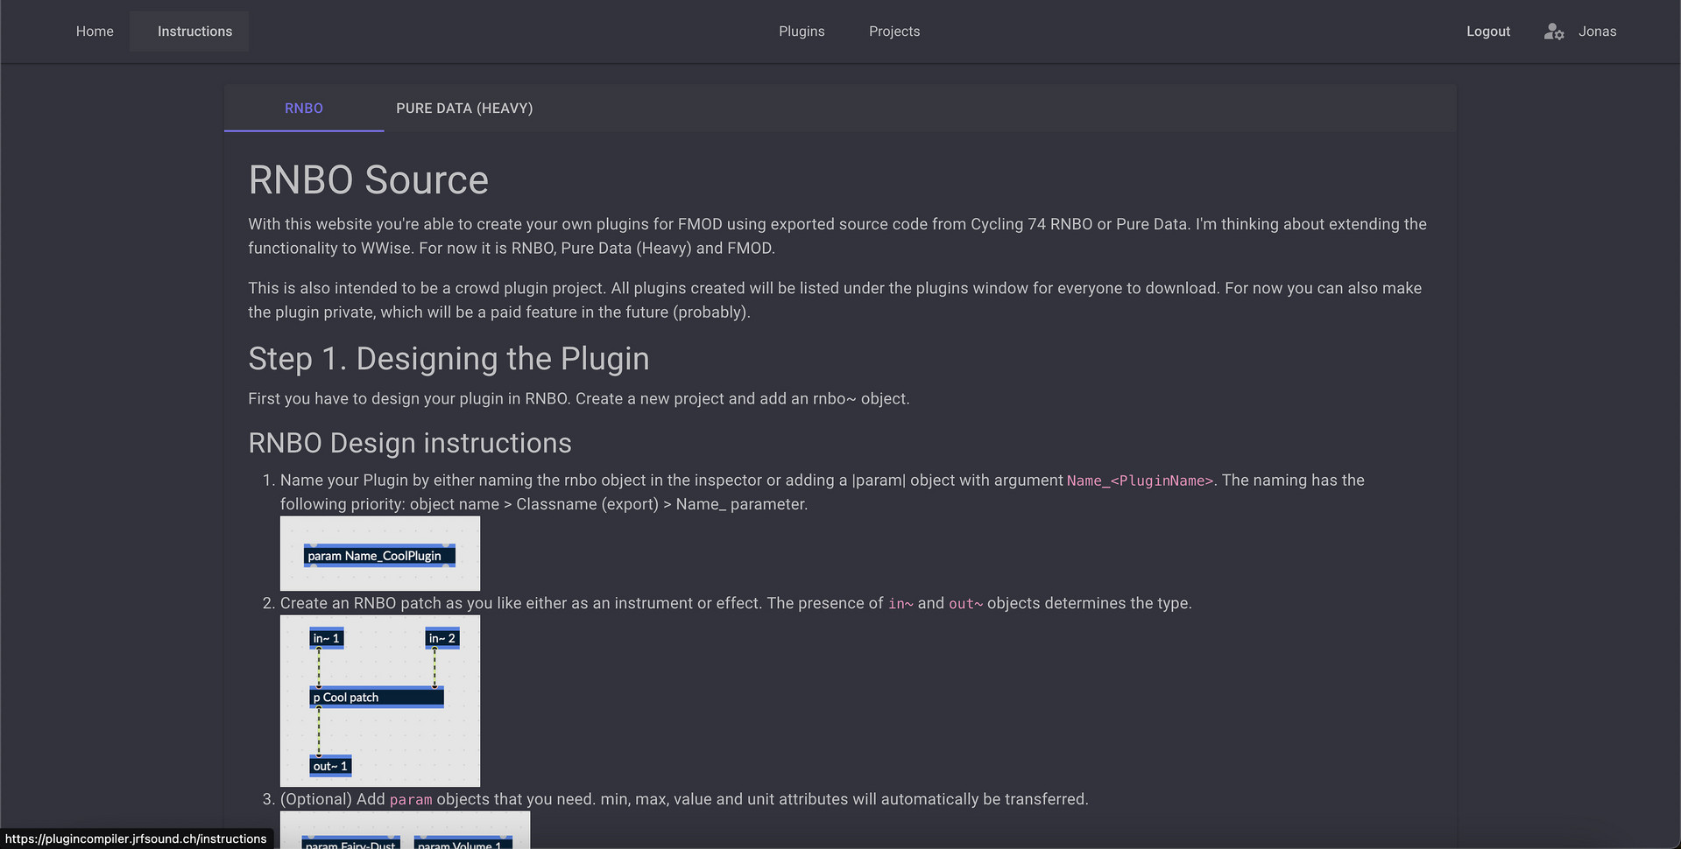Click the 'Step 1. Designing the Plugin' heading
1681x849 pixels.
point(449,359)
